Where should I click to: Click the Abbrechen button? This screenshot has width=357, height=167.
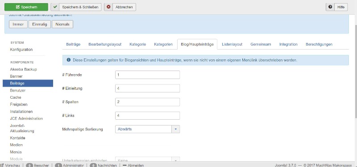tap(120, 7)
